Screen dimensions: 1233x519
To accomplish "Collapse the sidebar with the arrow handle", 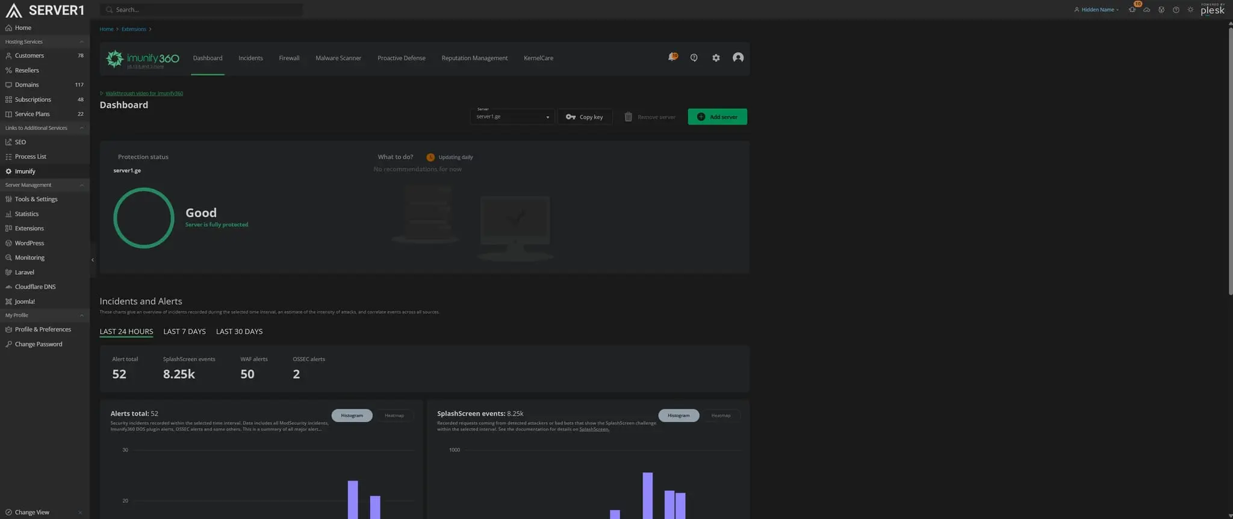I will (93, 260).
